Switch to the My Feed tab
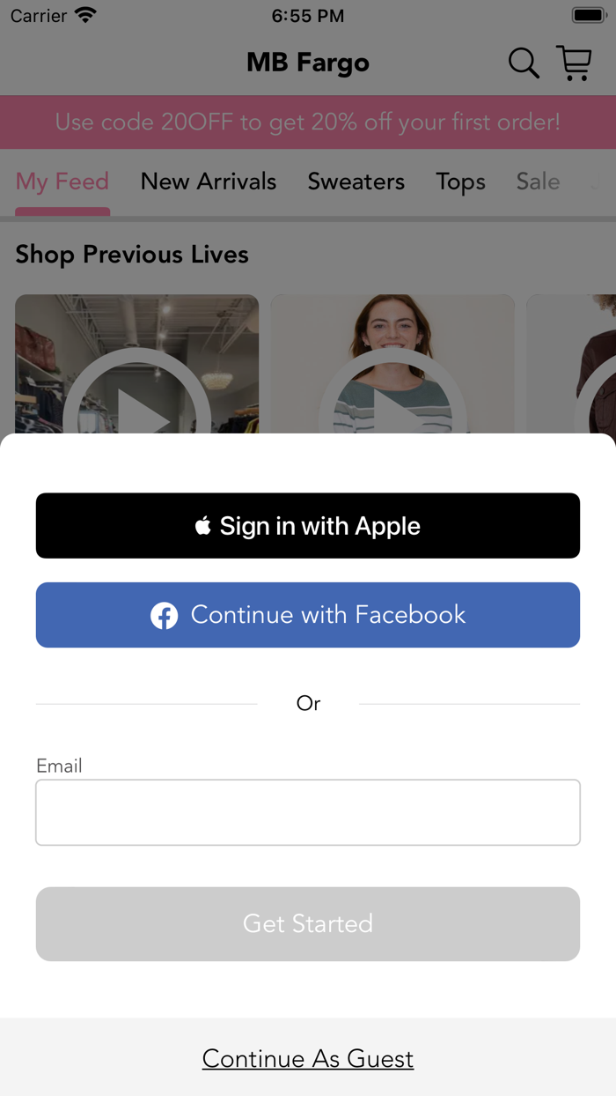 [62, 181]
